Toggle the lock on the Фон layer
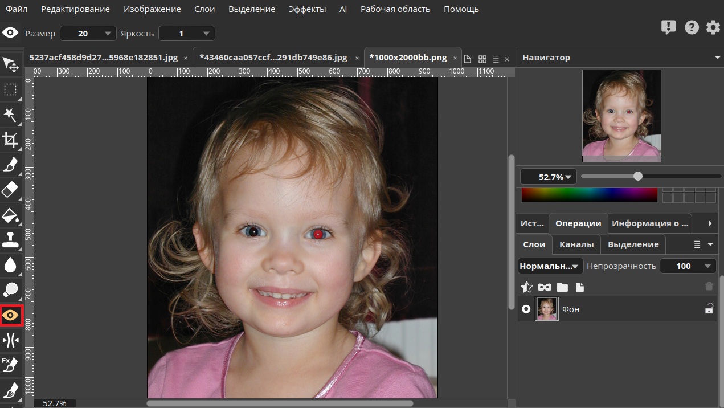724x408 pixels. 709,309
